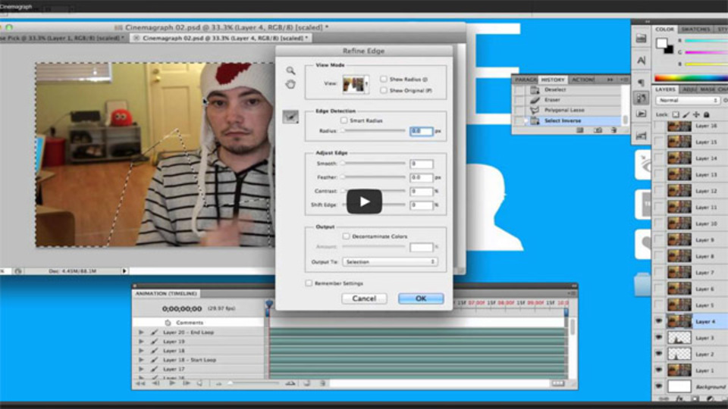
Task: Click the foreground color swatch
Action: coord(661,44)
